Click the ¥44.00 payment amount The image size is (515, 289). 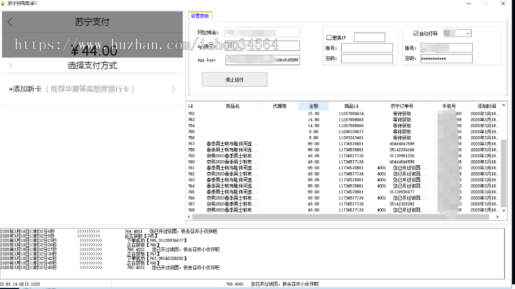(94, 51)
